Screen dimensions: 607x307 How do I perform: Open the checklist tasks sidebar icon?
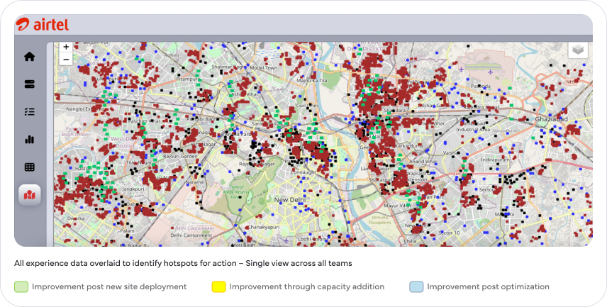[29, 112]
